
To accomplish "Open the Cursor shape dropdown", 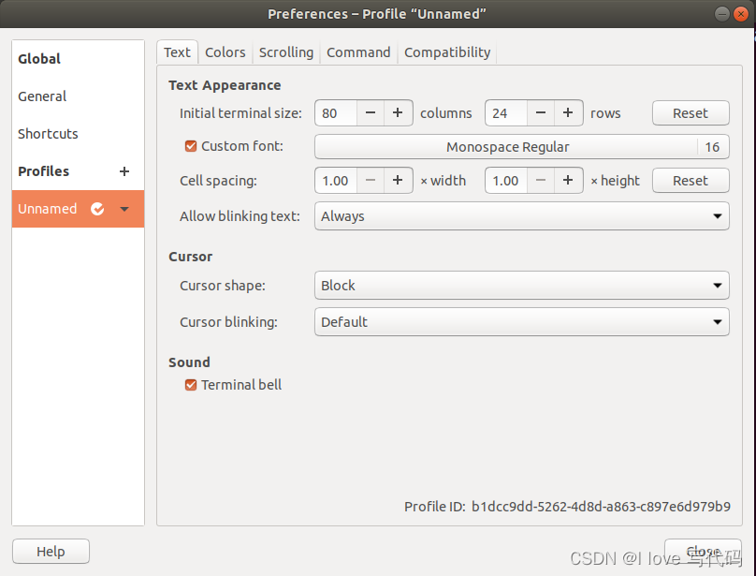I will tap(522, 286).
